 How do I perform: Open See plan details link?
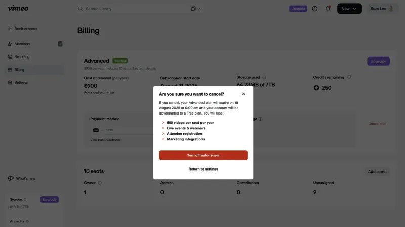coord(144,69)
